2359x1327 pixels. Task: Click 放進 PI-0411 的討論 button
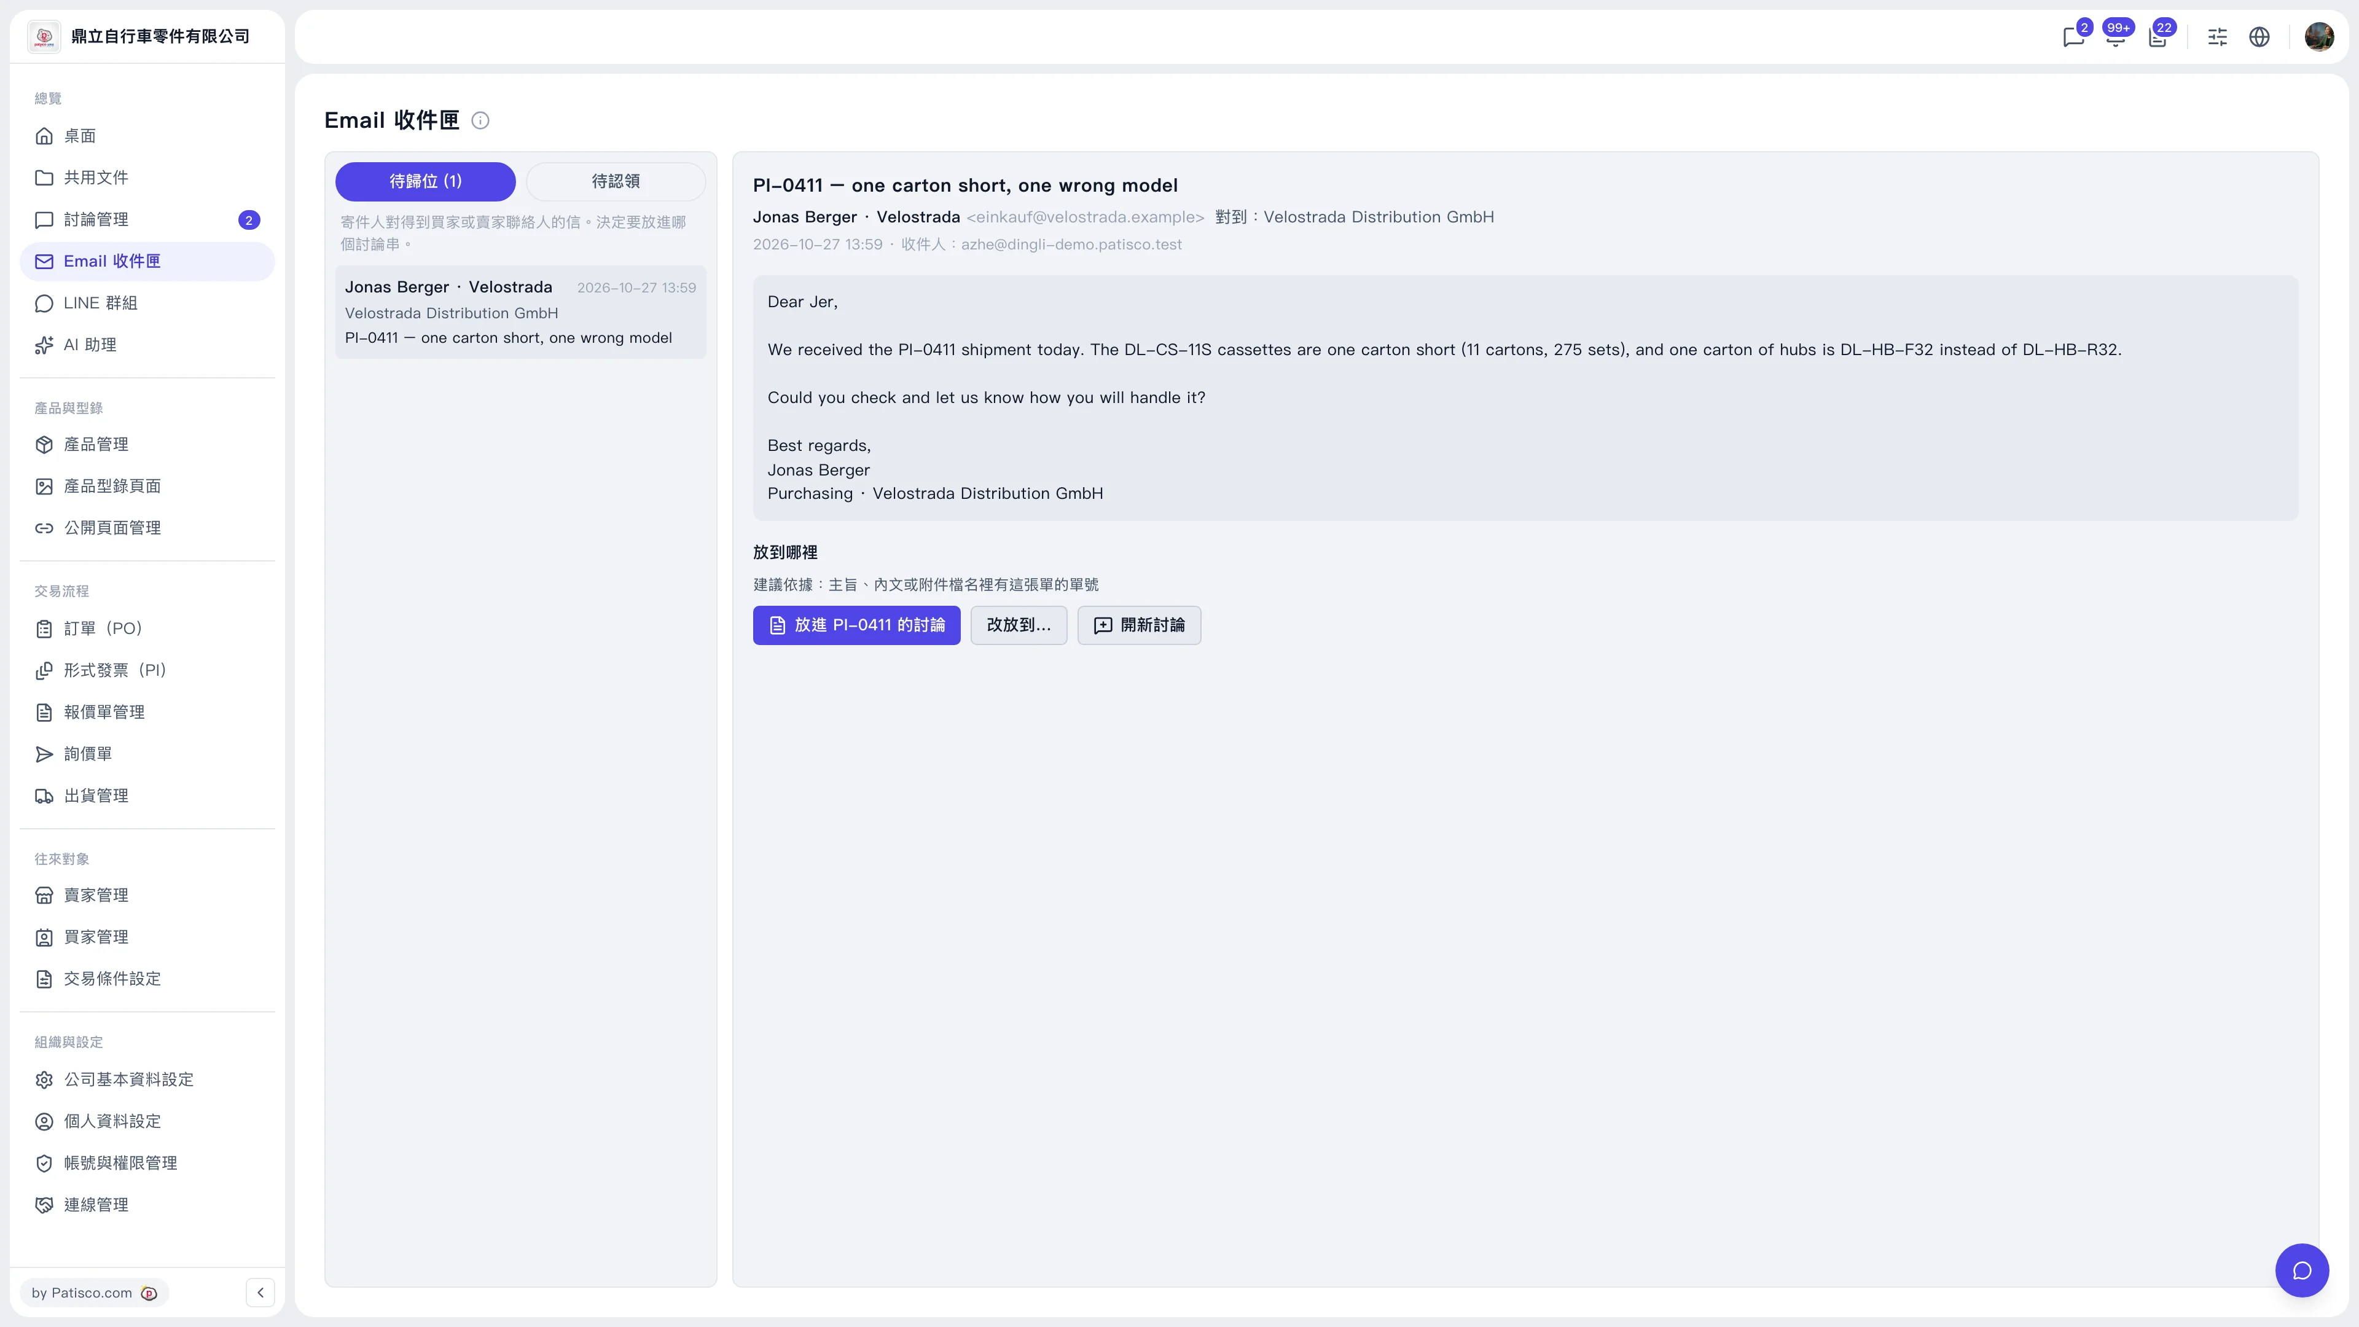point(856,625)
